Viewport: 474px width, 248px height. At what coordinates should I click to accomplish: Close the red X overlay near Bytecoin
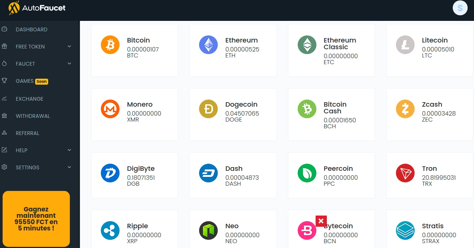coord(321,221)
